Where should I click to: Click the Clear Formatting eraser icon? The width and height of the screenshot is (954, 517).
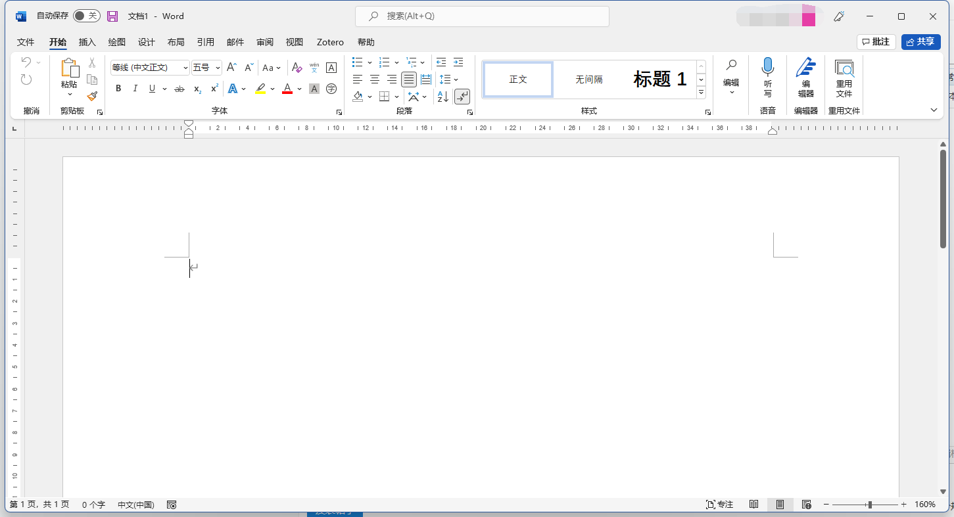tap(297, 68)
